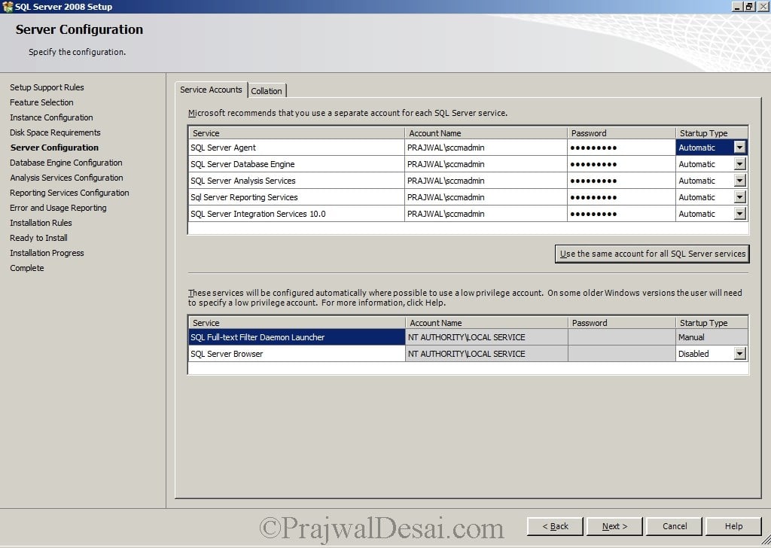Switch to the Collation tab
771x548 pixels.
click(x=267, y=91)
